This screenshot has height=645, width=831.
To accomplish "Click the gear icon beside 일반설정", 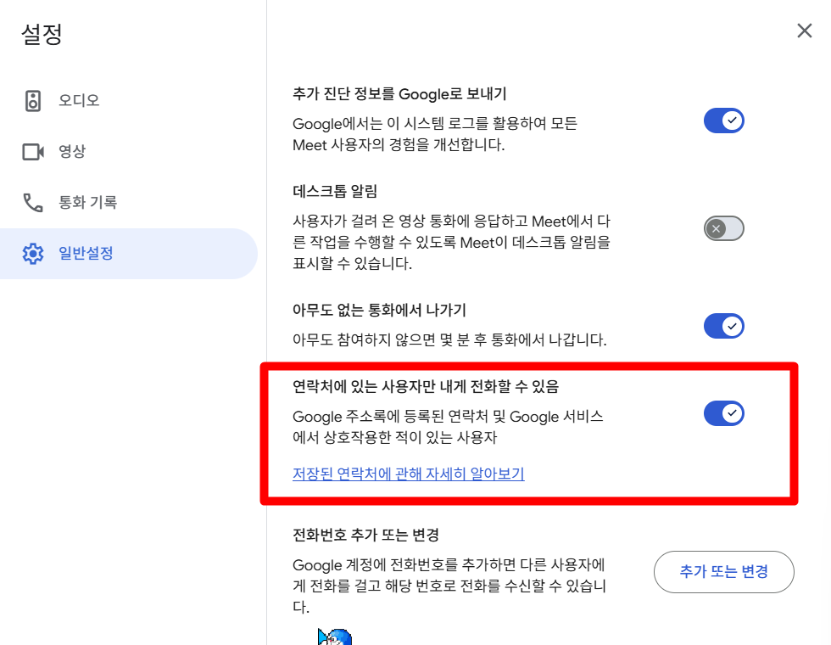I will click(33, 253).
